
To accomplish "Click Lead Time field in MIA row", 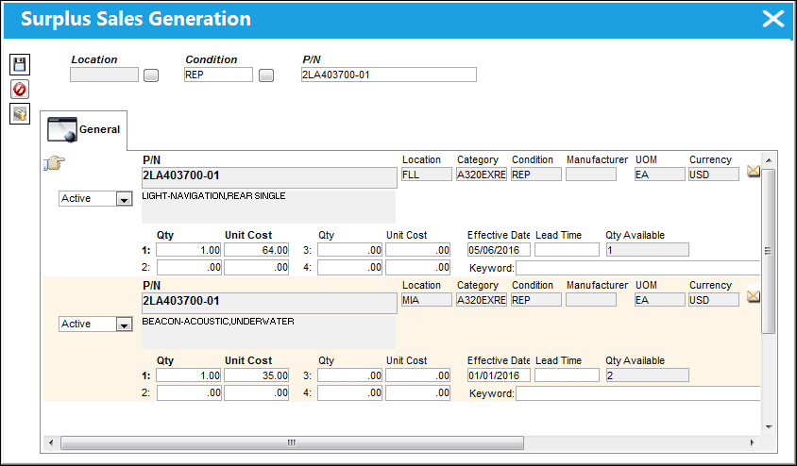I will click(567, 375).
